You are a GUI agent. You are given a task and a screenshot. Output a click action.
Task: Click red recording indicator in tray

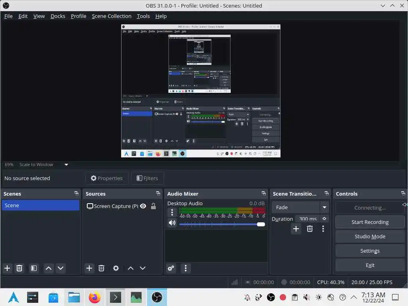283,297
